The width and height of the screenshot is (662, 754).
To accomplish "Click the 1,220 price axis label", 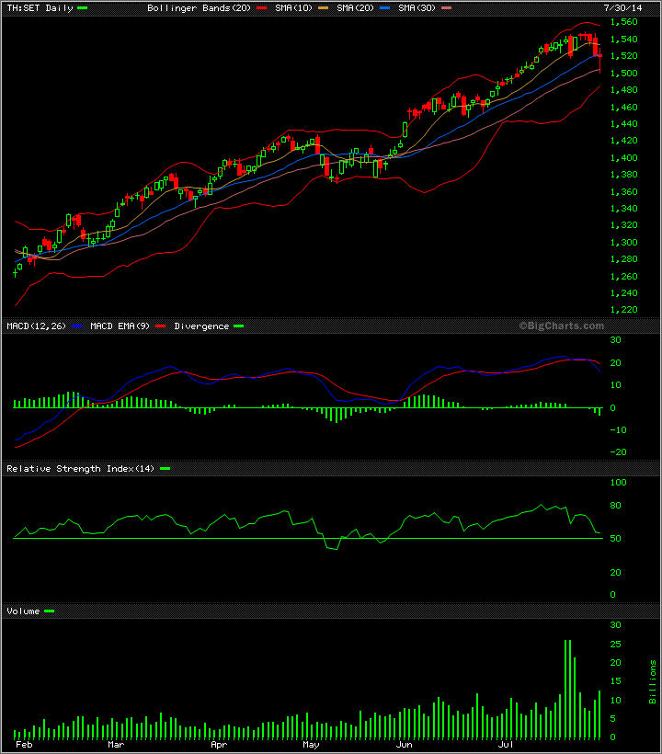I will point(624,310).
